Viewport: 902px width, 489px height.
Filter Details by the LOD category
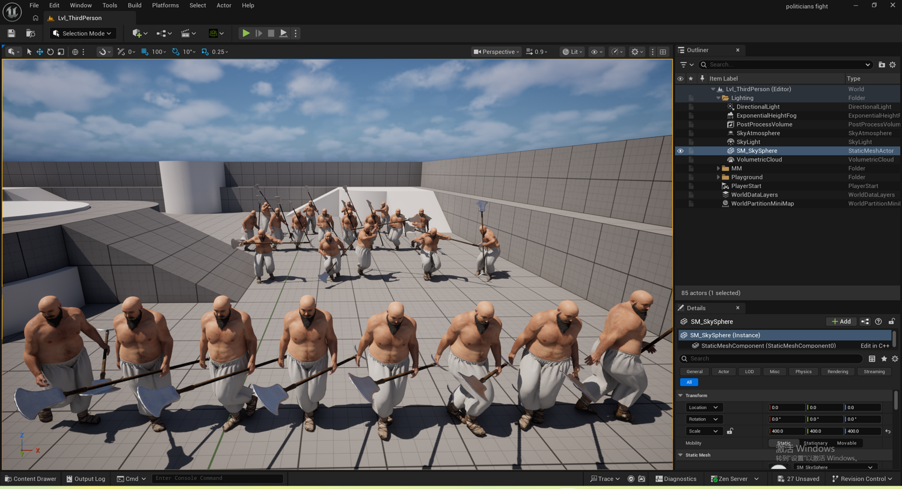(x=749, y=372)
